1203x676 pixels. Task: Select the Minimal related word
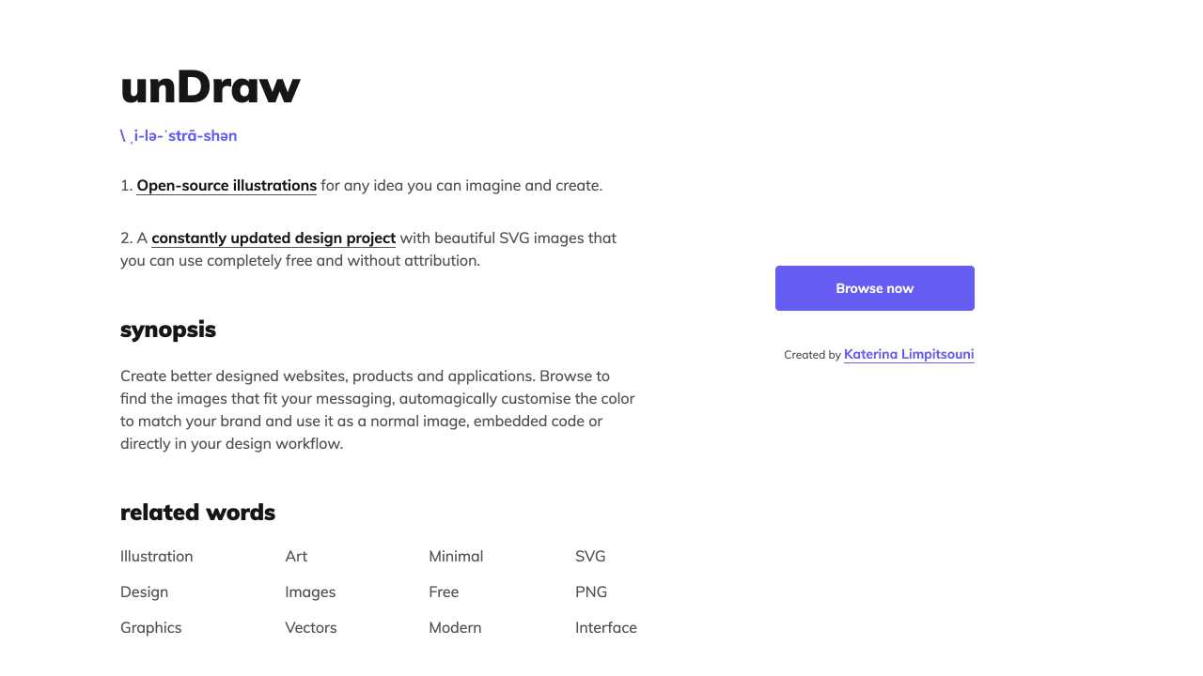point(456,556)
